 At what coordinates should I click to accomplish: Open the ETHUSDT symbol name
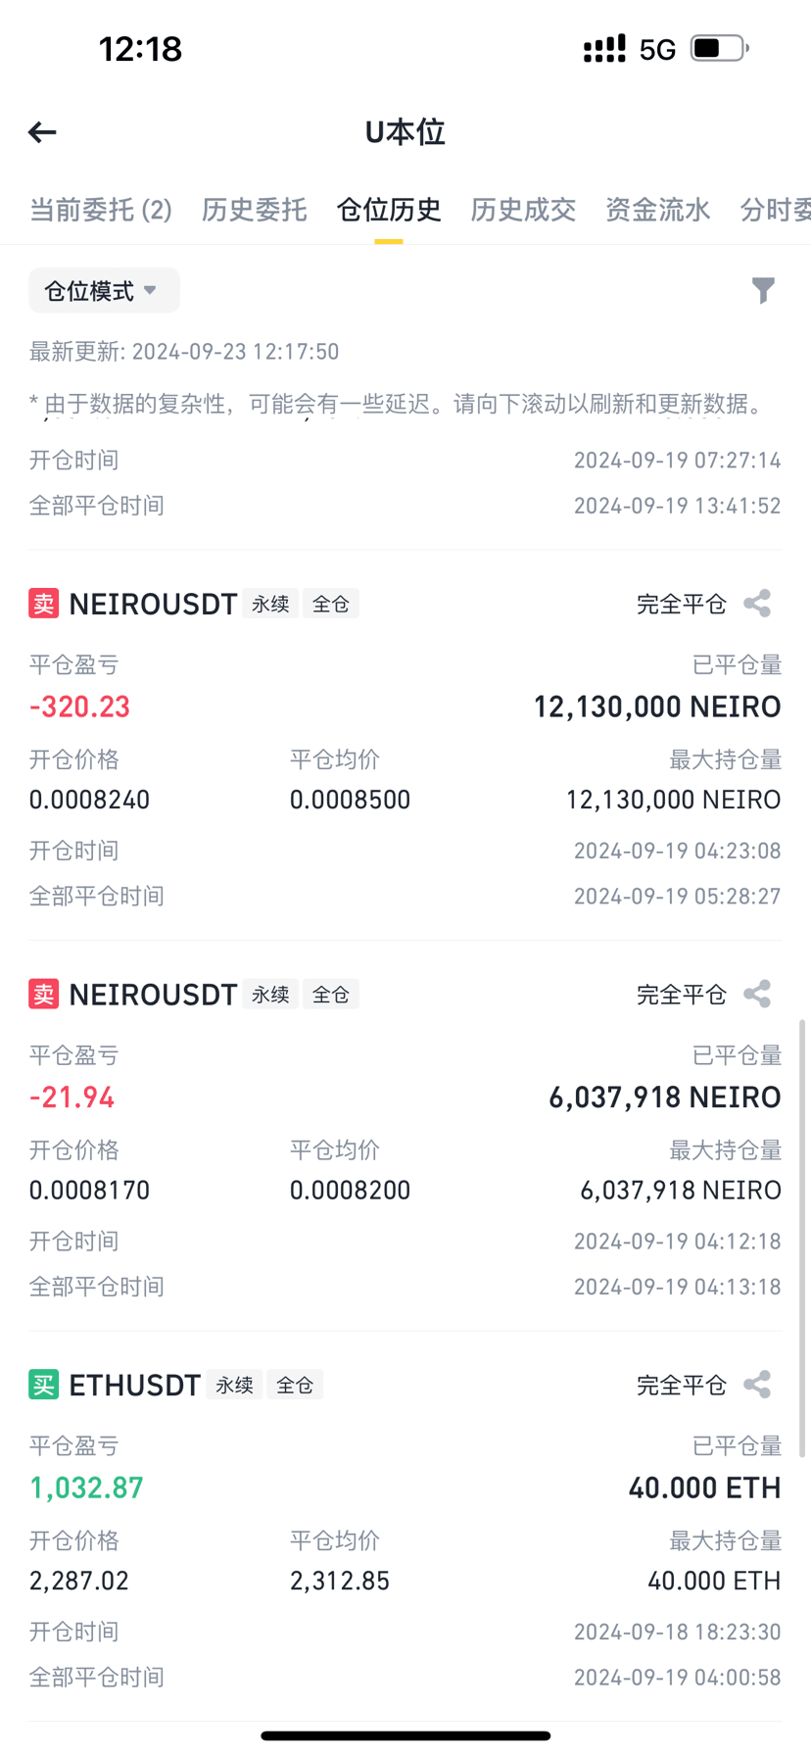[135, 1385]
